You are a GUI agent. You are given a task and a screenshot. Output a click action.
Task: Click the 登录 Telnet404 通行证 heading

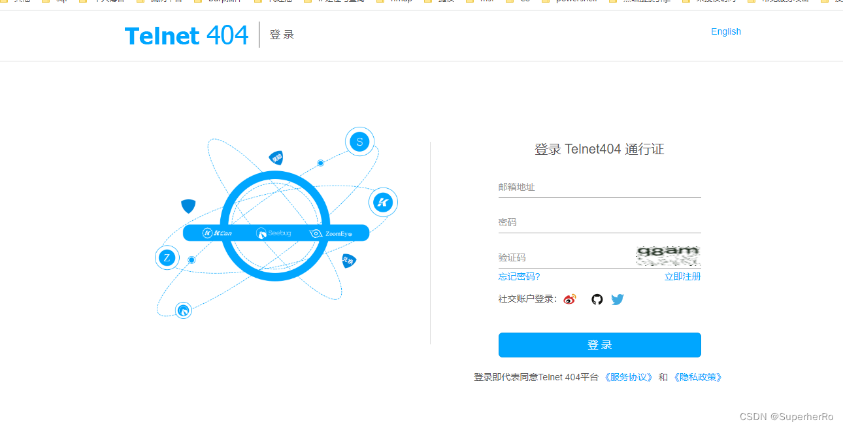[x=599, y=149]
